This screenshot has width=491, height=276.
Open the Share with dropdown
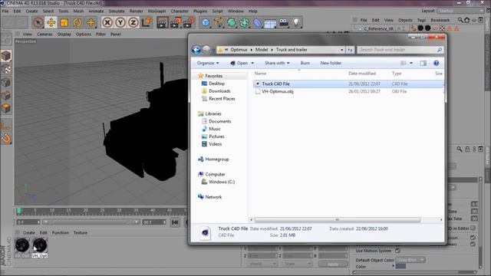277,63
